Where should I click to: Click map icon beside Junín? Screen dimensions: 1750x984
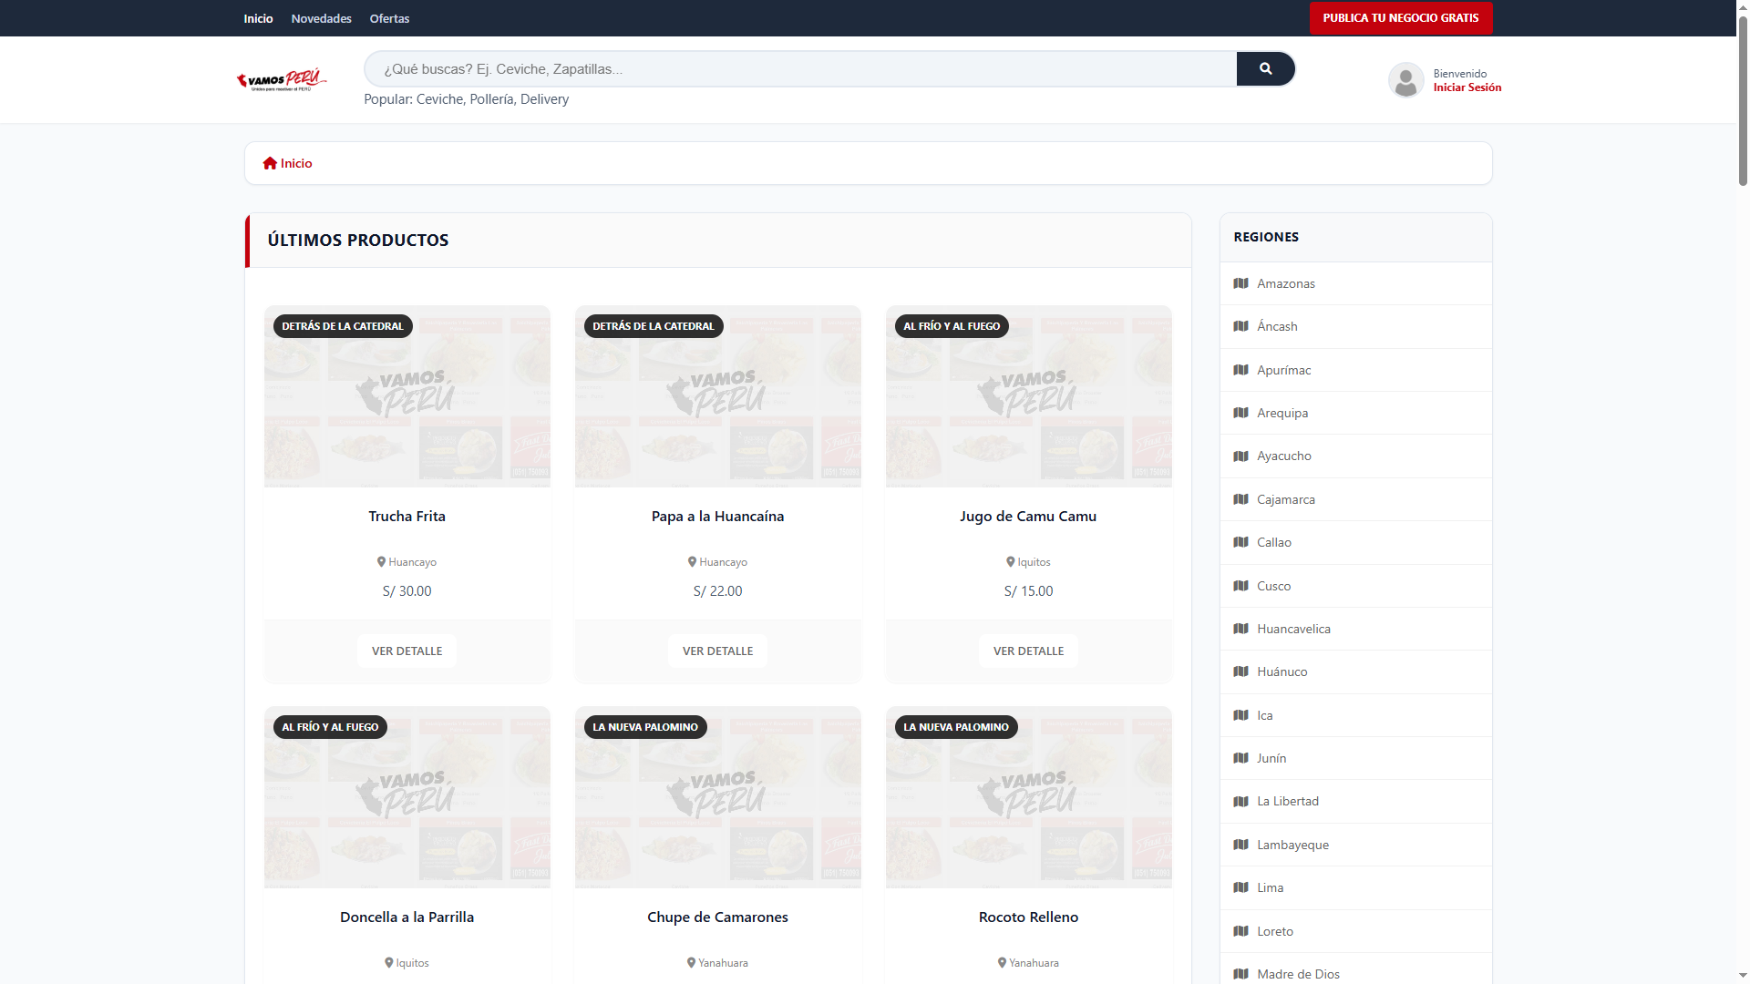coord(1240,758)
